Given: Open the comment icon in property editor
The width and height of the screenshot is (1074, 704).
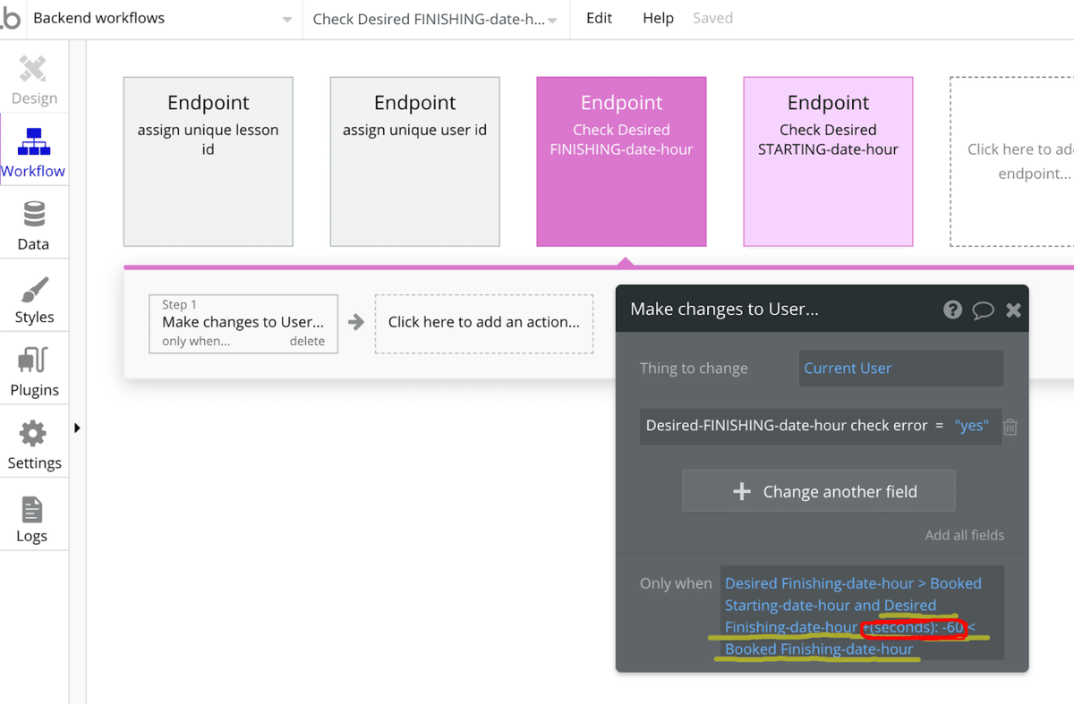Looking at the screenshot, I should pos(983,310).
